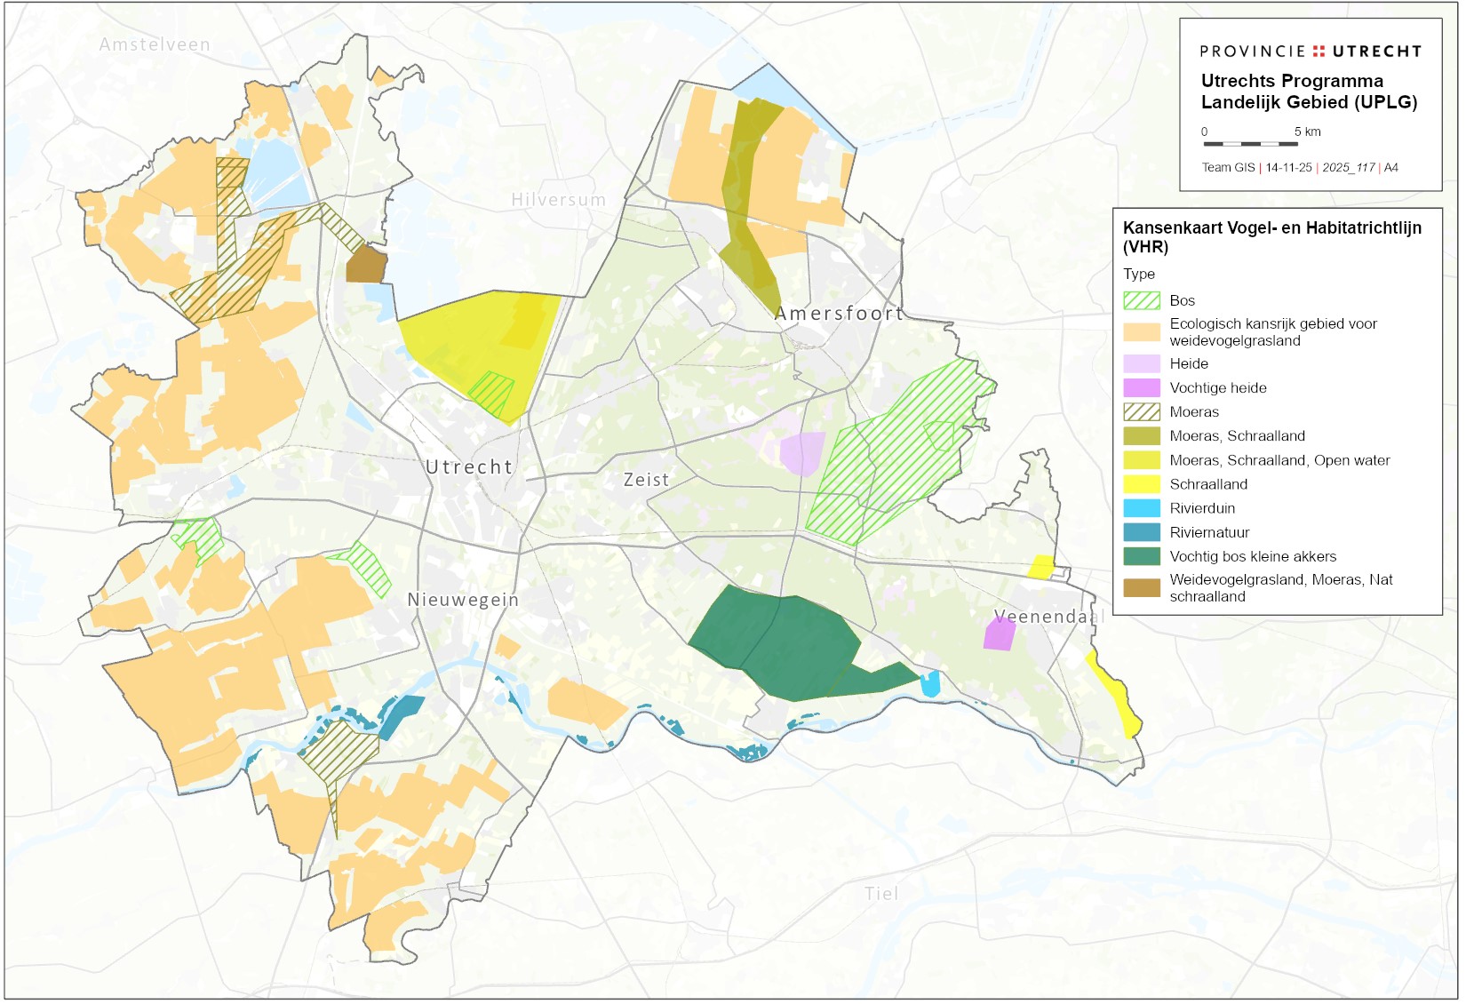Screen dimensions: 1466x1004
Task: Select the Vochtig bos kleine akkers swatch
Action: click(1142, 557)
